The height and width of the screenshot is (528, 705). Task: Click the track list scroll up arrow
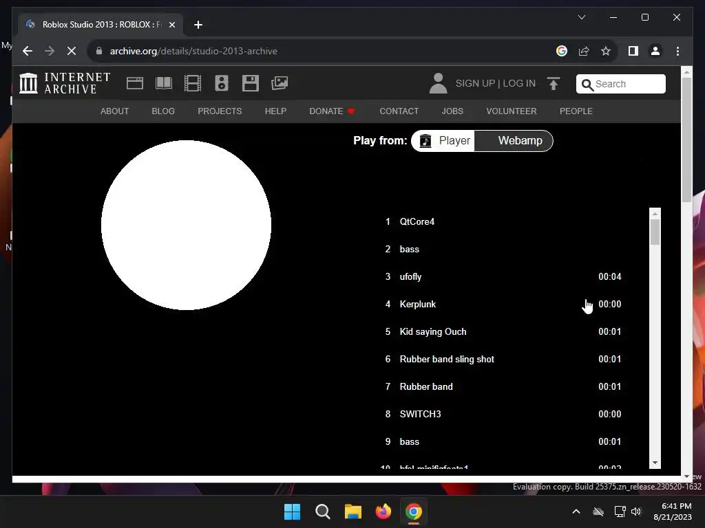coord(655,214)
